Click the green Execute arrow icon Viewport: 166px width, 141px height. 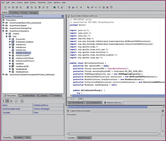(x=81, y=7)
